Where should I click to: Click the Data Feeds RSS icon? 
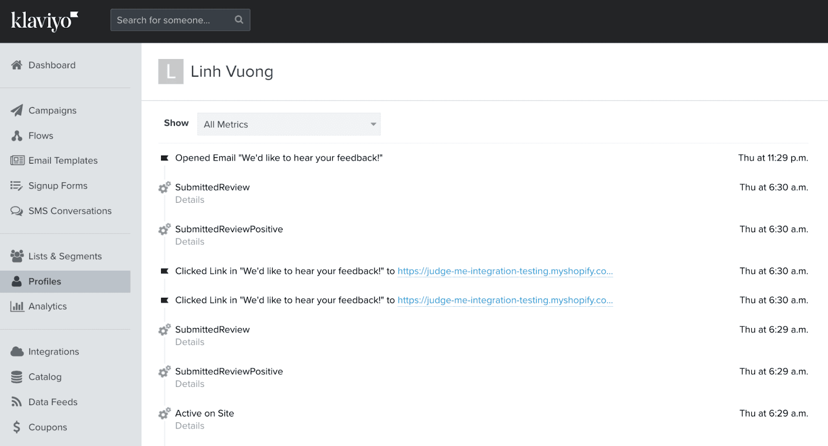click(x=17, y=402)
